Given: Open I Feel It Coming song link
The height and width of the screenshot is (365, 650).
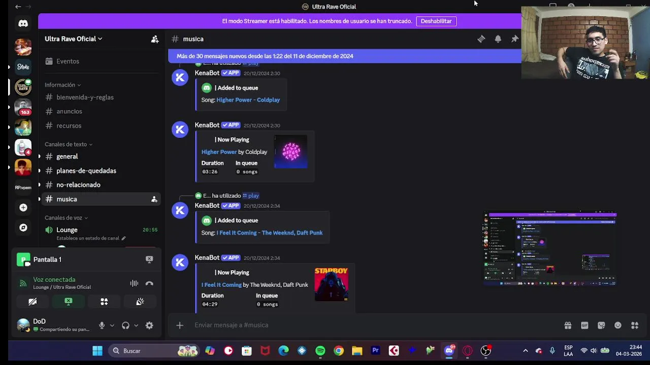Looking at the screenshot, I should pos(270,233).
